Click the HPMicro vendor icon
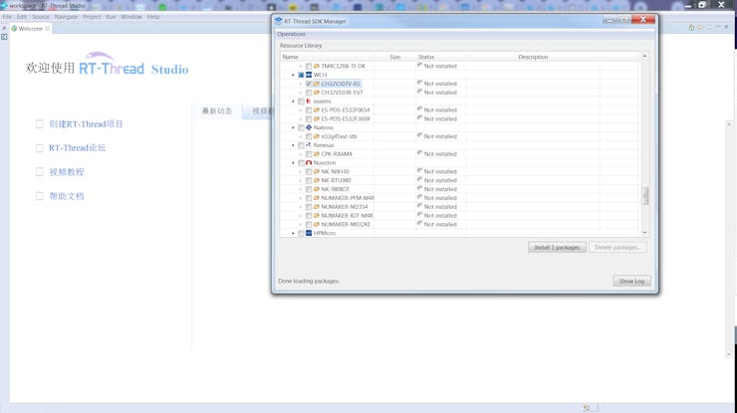This screenshot has width=737, height=413. click(309, 233)
